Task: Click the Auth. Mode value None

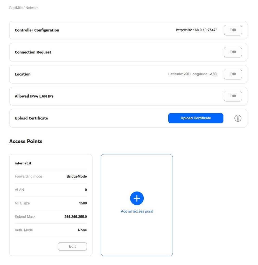Action: pos(82,230)
